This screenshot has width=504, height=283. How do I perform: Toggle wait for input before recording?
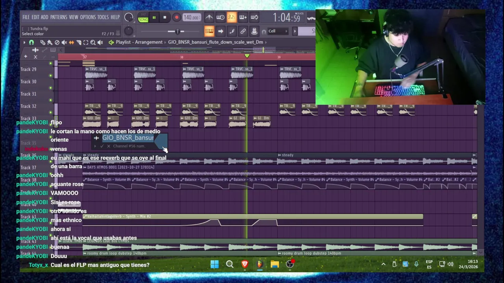(220, 17)
